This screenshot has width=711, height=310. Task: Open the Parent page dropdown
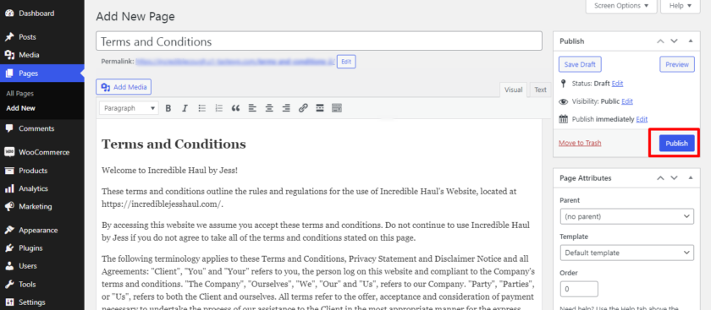coord(626,216)
